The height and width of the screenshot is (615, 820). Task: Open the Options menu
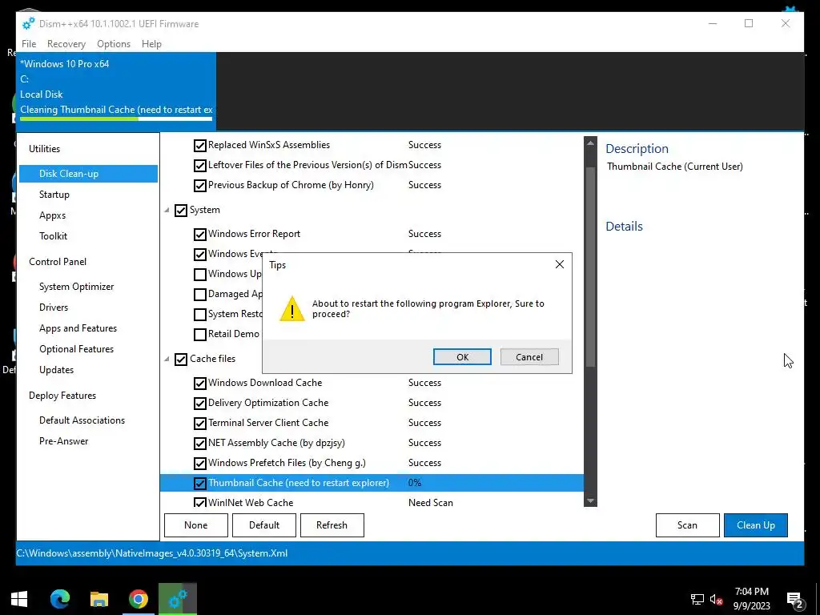click(x=114, y=44)
